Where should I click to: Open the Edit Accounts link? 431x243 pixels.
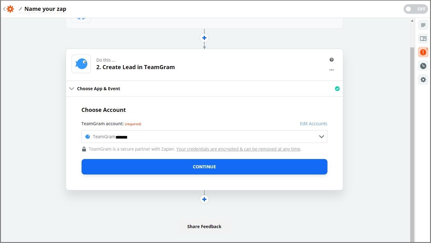pos(313,124)
